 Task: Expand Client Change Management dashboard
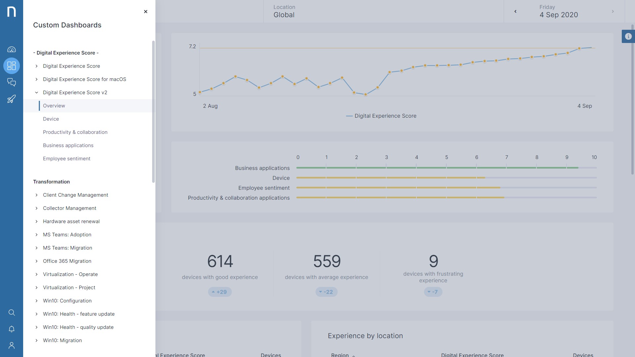pyautogui.click(x=75, y=195)
